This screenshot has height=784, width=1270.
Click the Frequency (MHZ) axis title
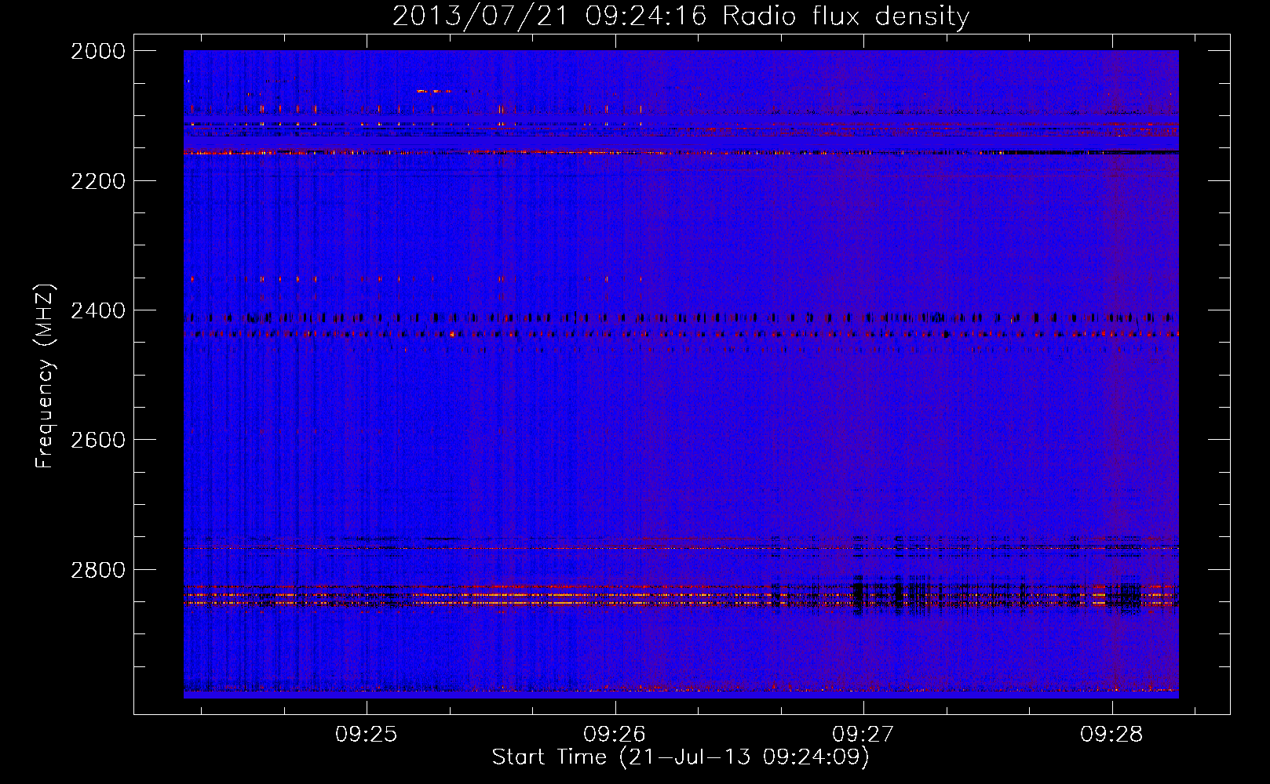[46, 376]
